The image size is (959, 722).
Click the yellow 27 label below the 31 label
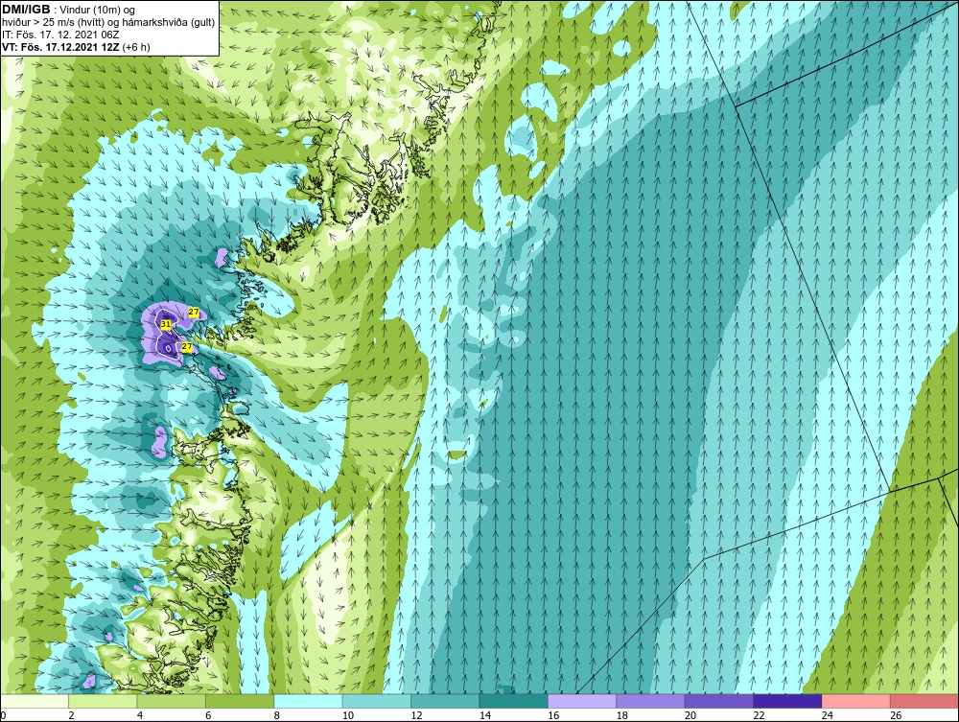tap(187, 347)
